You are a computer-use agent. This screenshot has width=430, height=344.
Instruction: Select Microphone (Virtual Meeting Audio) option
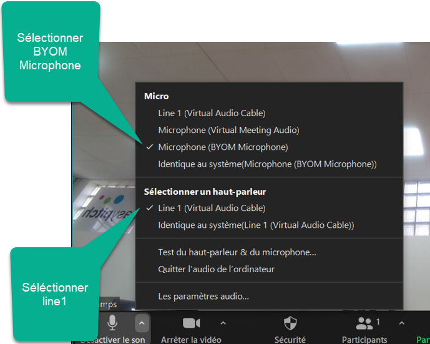[228, 130]
